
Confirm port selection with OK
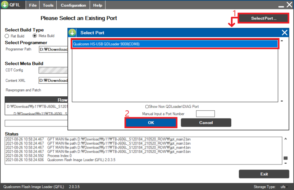151,123
